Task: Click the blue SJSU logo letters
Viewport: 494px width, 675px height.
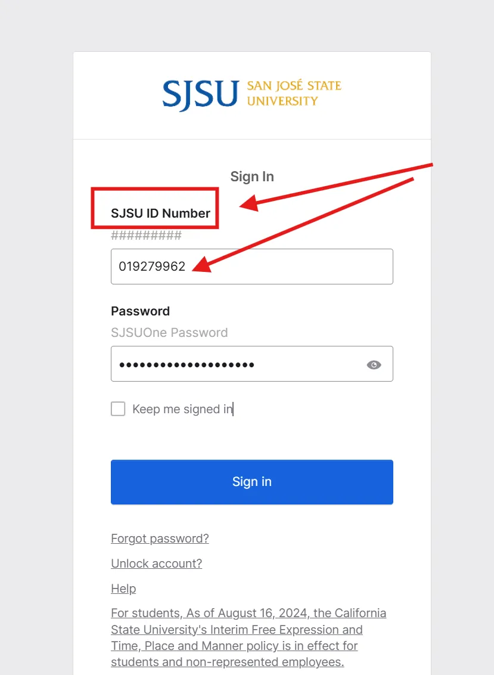Action: tap(200, 95)
